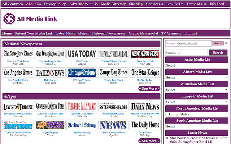Open the Telluride Daily Planet logo thumbnail
This screenshot has height=144, width=231.
(x=82, y=106)
